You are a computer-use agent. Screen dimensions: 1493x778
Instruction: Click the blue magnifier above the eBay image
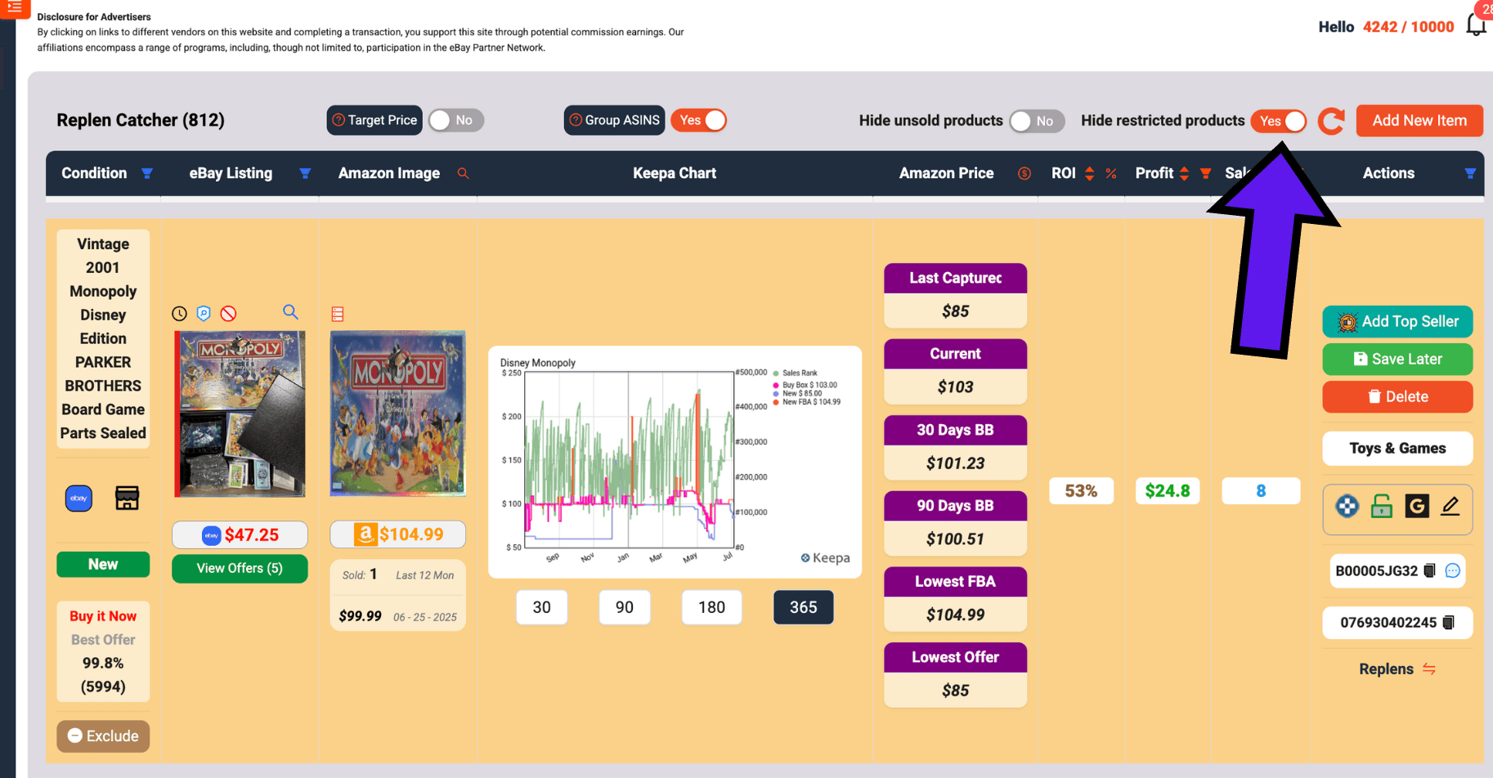tap(290, 312)
